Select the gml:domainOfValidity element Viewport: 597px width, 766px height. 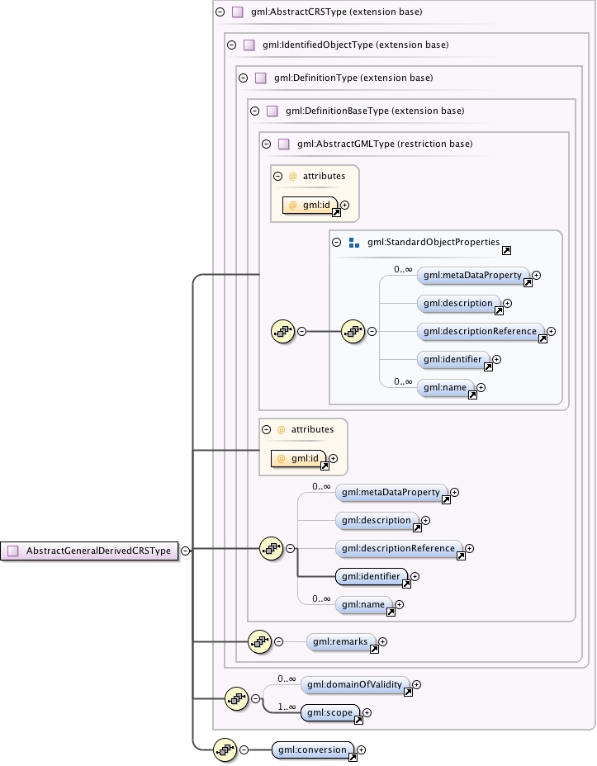[355, 685]
